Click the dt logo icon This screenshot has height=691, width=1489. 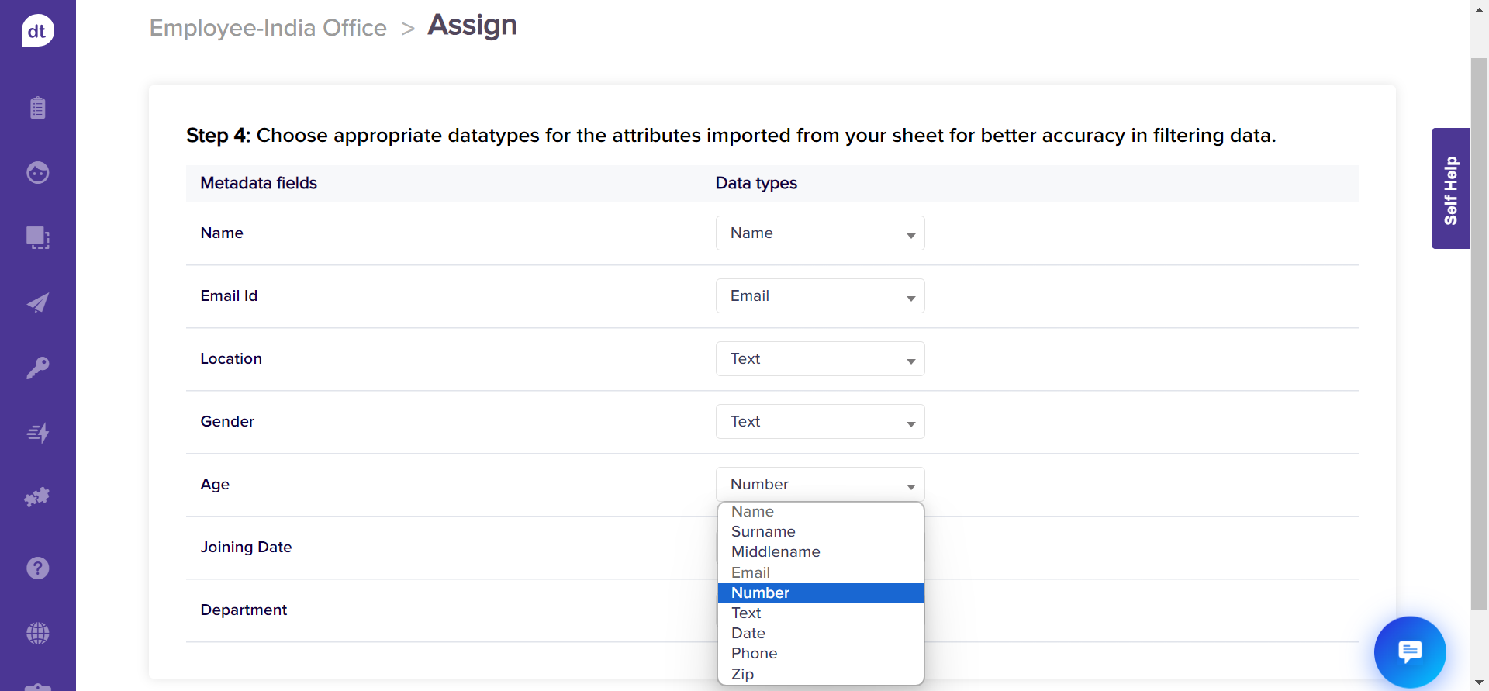pos(37,31)
